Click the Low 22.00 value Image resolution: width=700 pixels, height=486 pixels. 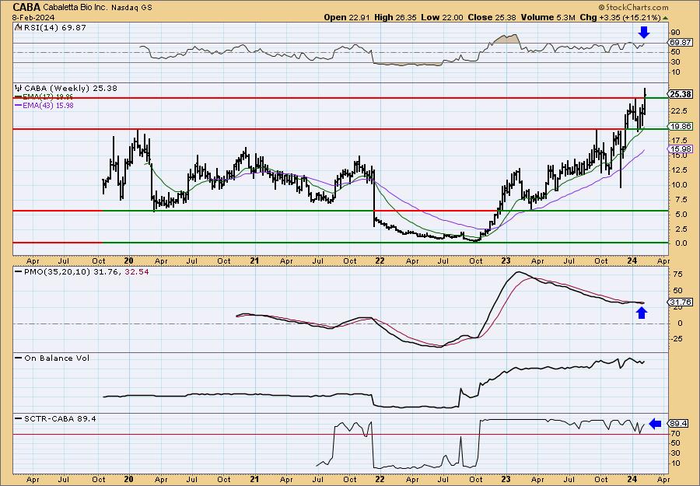pos(442,17)
